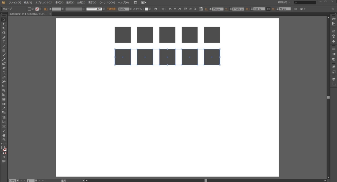Select the Shape Builder tool

(x=4, y=91)
